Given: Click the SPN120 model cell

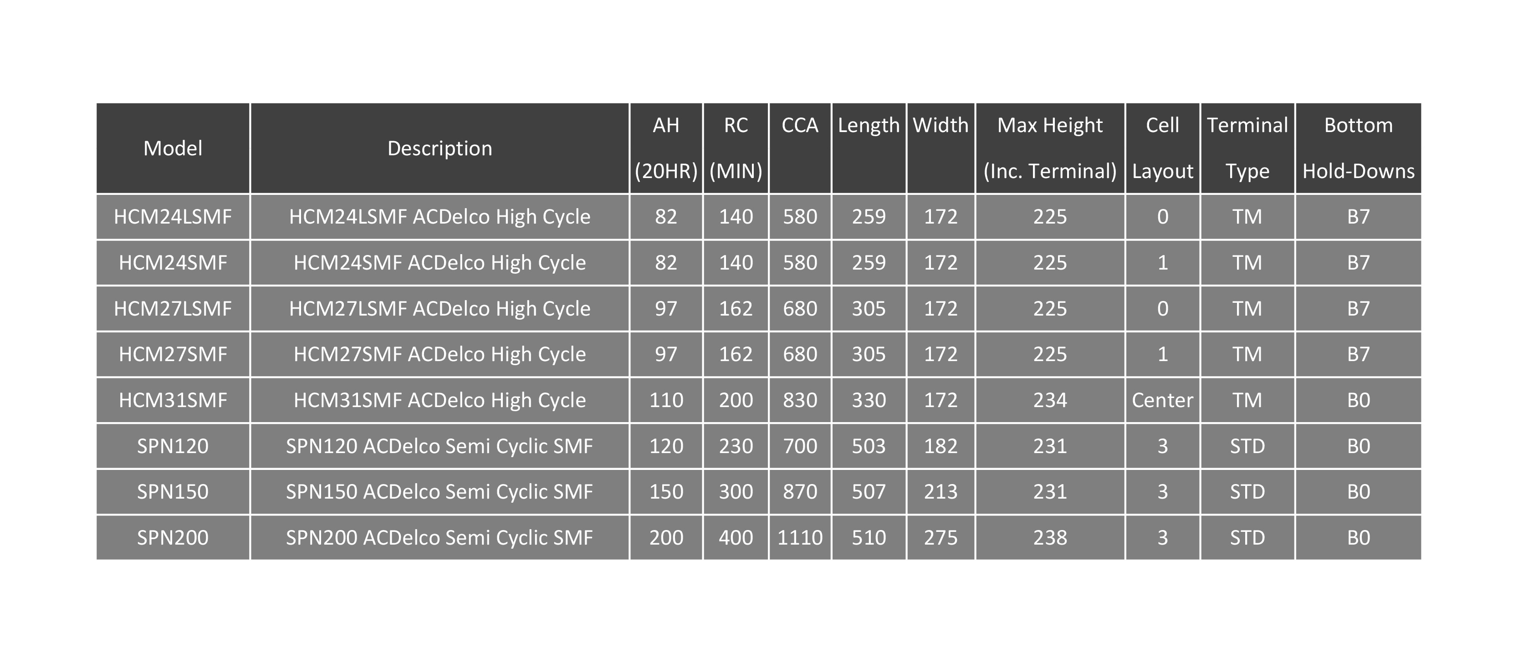Looking at the screenshot, I should (x=173, y=446).
